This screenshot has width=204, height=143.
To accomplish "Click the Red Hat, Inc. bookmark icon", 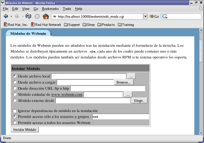I will (5, 24).
